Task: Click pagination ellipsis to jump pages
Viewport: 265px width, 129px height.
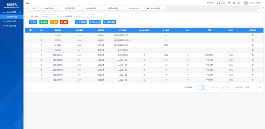Action: click(217, 87)
